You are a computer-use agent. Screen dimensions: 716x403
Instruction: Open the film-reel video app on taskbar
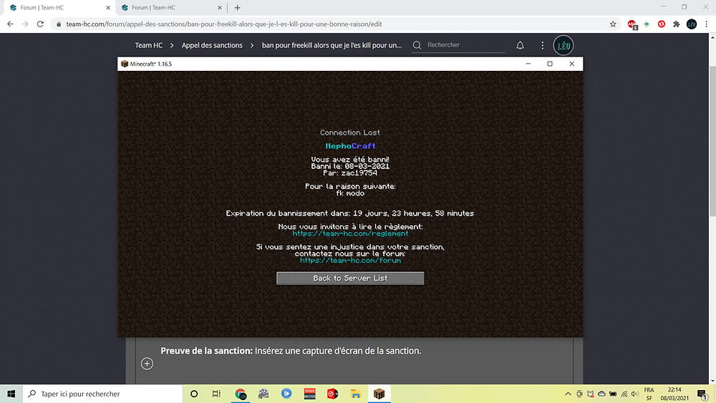click(x=263, y=394)
